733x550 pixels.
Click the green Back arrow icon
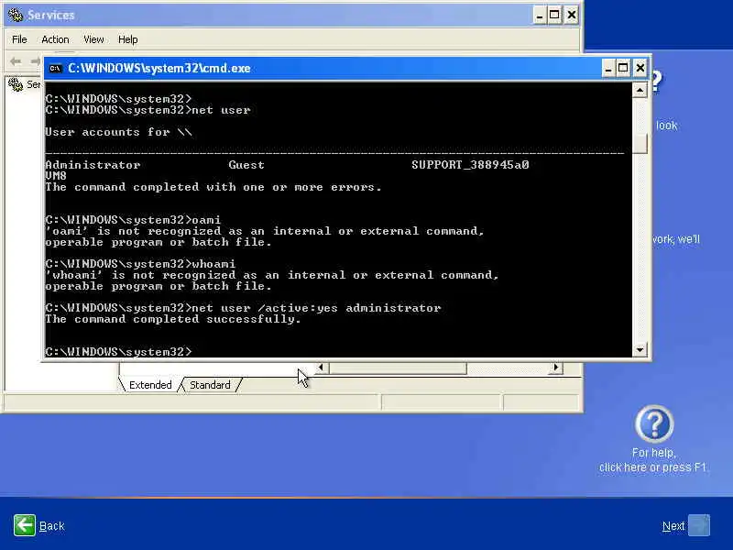click(x=25, y=525)
